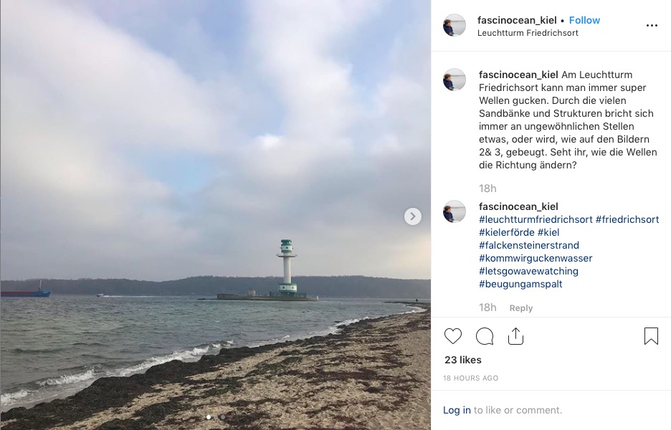Like the post with the heart icon
This screenshot has width=671, height=430.
coord(453,336)
